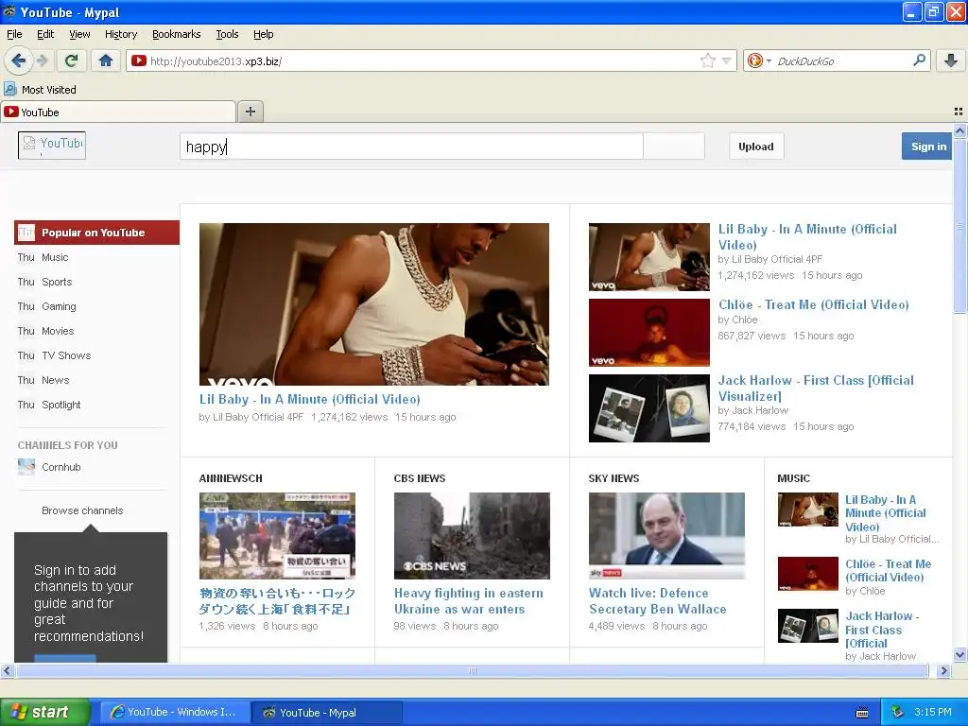Image resolution: width=968 pixels, height=726 pixels.
Task: Click the page vertical scrollbar down arrow
Action: point(959,655)
